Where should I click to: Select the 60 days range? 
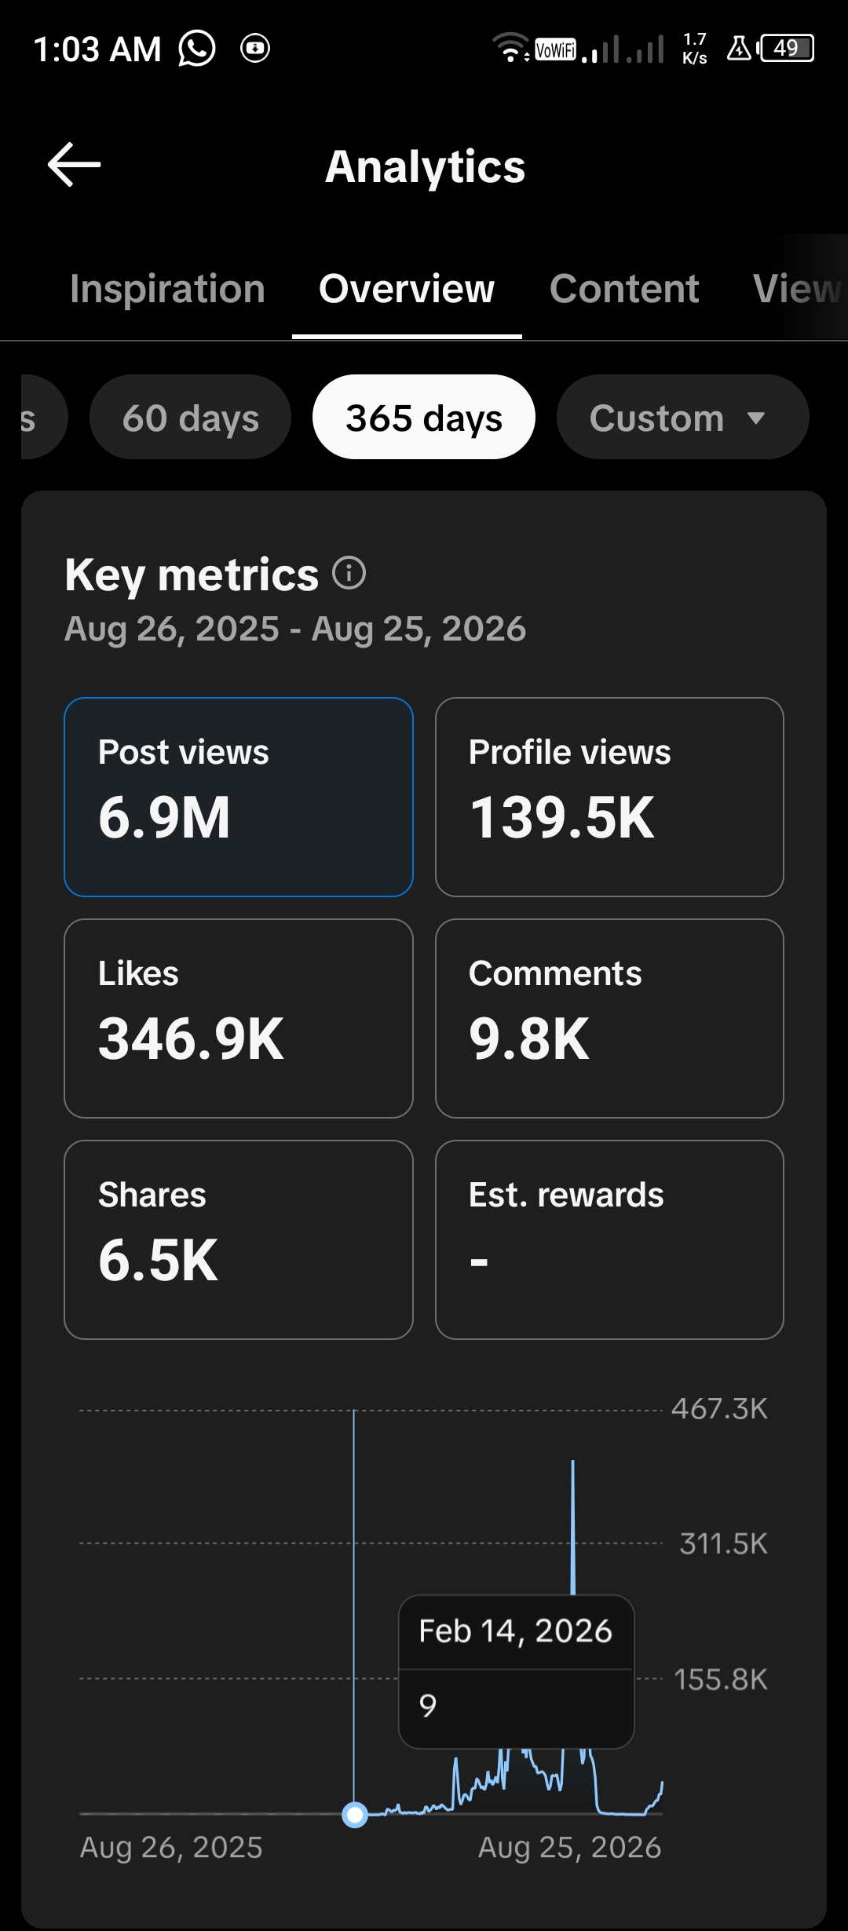pos(191,418)
